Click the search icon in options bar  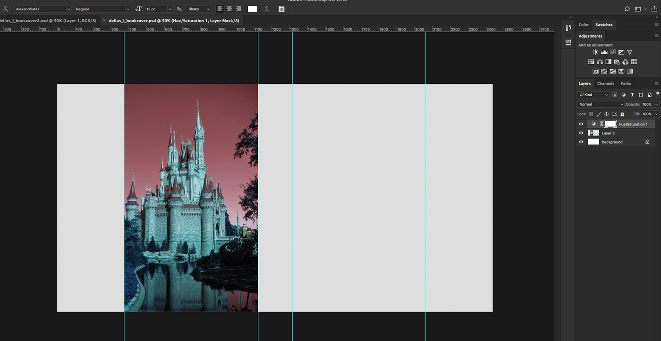(x=627, y=9)
